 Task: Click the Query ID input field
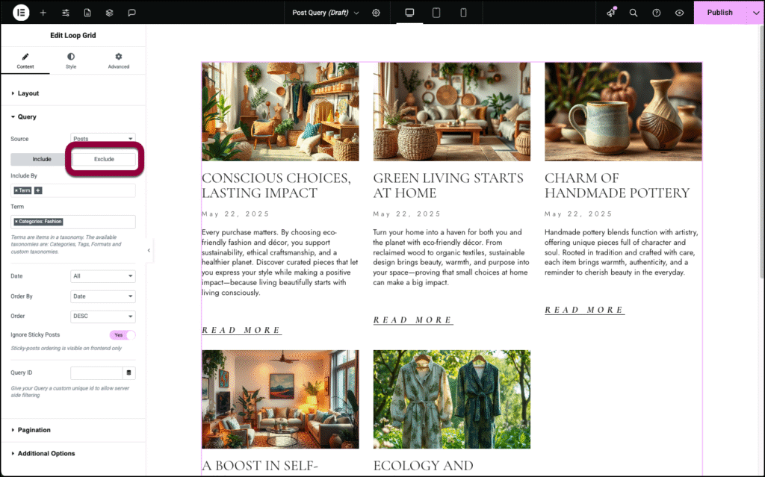click(x=96, y=372)
